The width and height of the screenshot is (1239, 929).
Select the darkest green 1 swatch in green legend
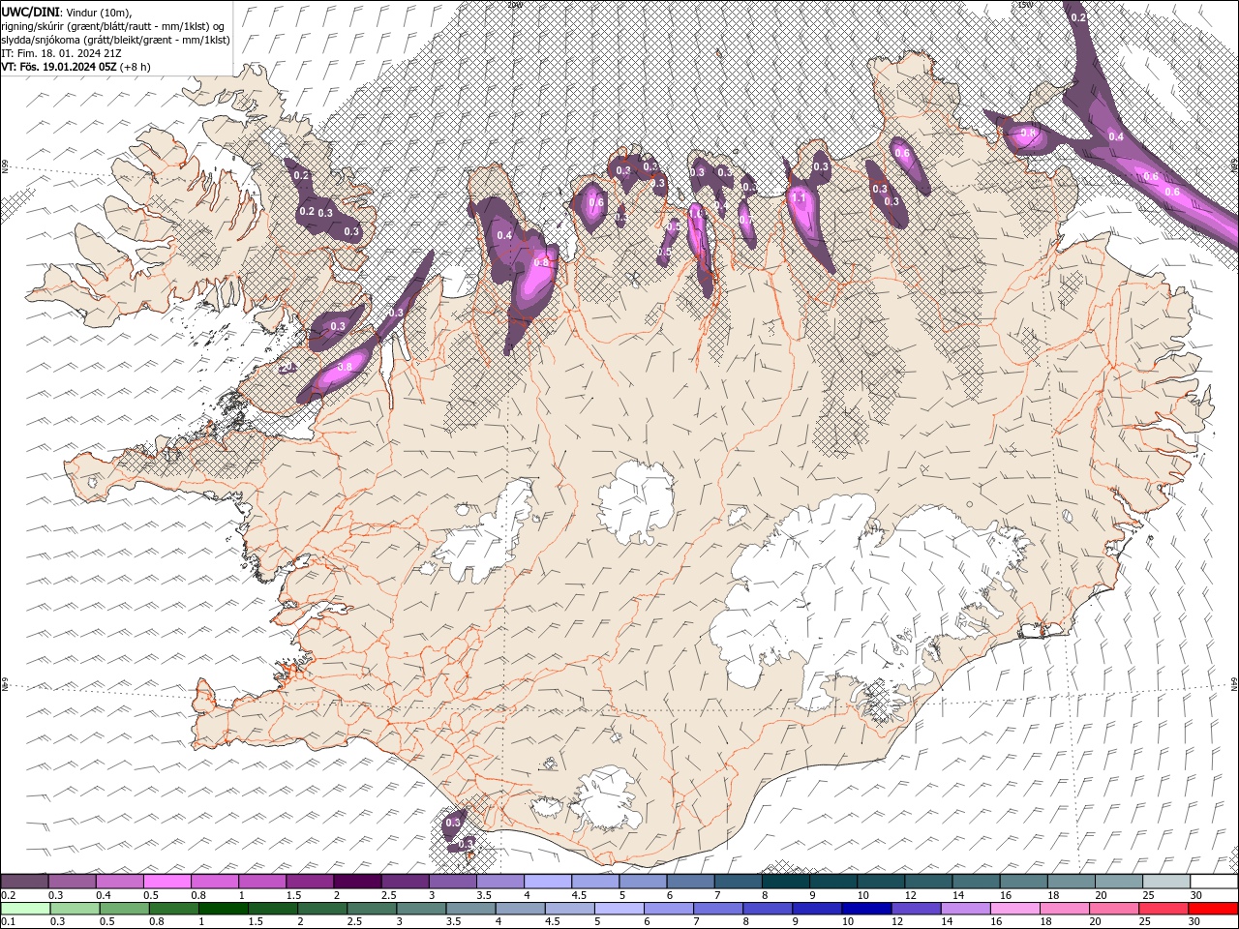pyautogui.click(x=223, y=909)
